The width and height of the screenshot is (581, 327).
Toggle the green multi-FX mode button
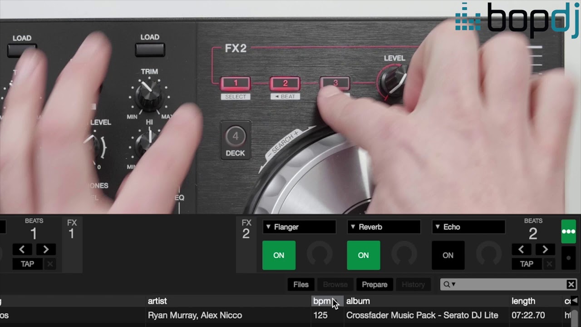[x=569, y=232]
